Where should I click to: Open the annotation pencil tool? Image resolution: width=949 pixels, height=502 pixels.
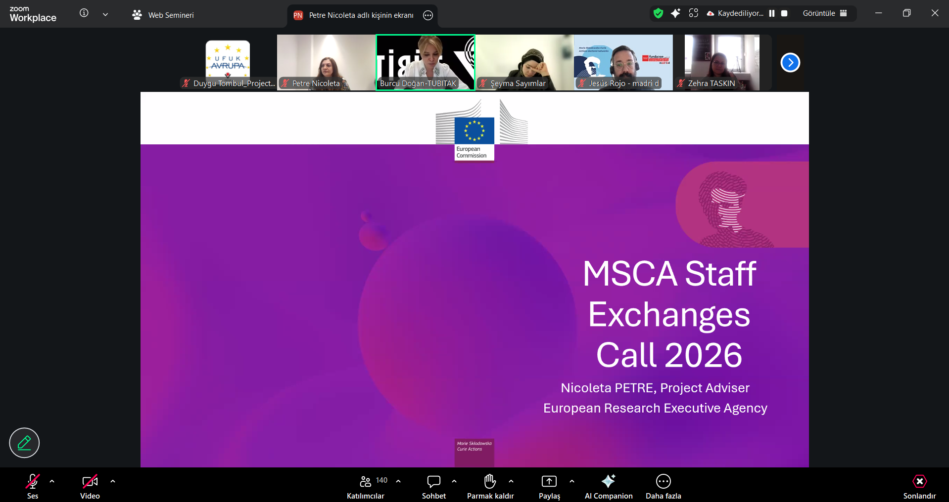coord(24,443)
